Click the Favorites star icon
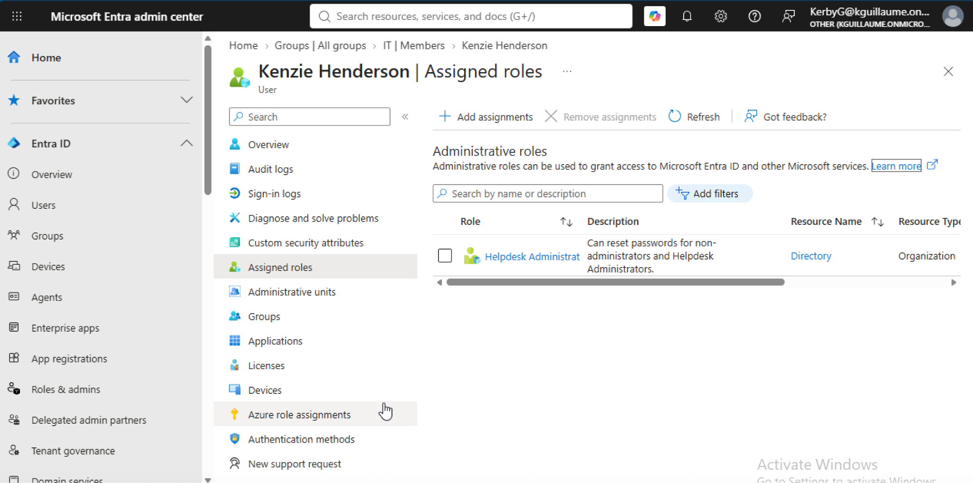 tap(14, 100)
